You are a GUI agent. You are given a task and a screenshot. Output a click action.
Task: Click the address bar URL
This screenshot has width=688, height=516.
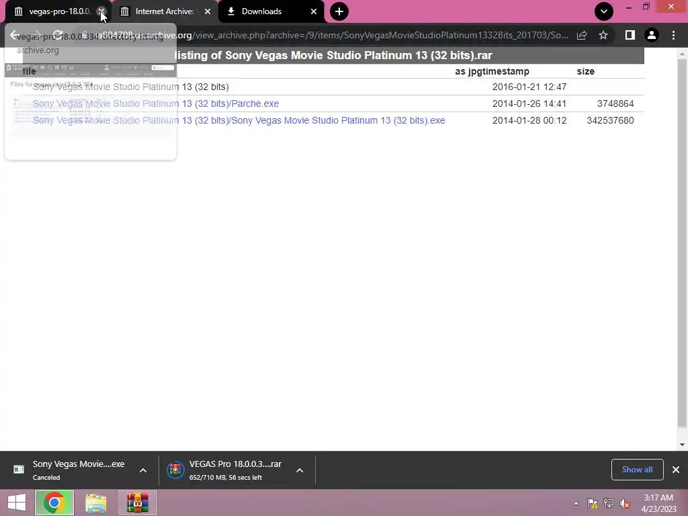point(332,35)
